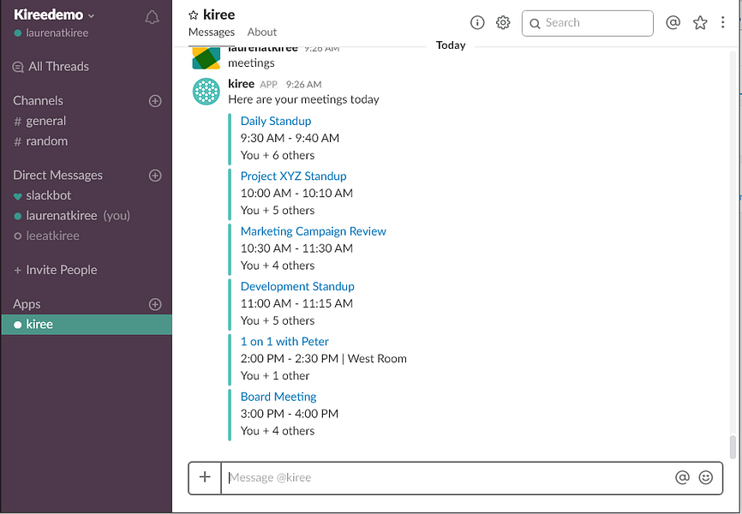742x514 pixels.
Task: Click 9:26 AM message timestamp
Action: (x=304, y=84)
